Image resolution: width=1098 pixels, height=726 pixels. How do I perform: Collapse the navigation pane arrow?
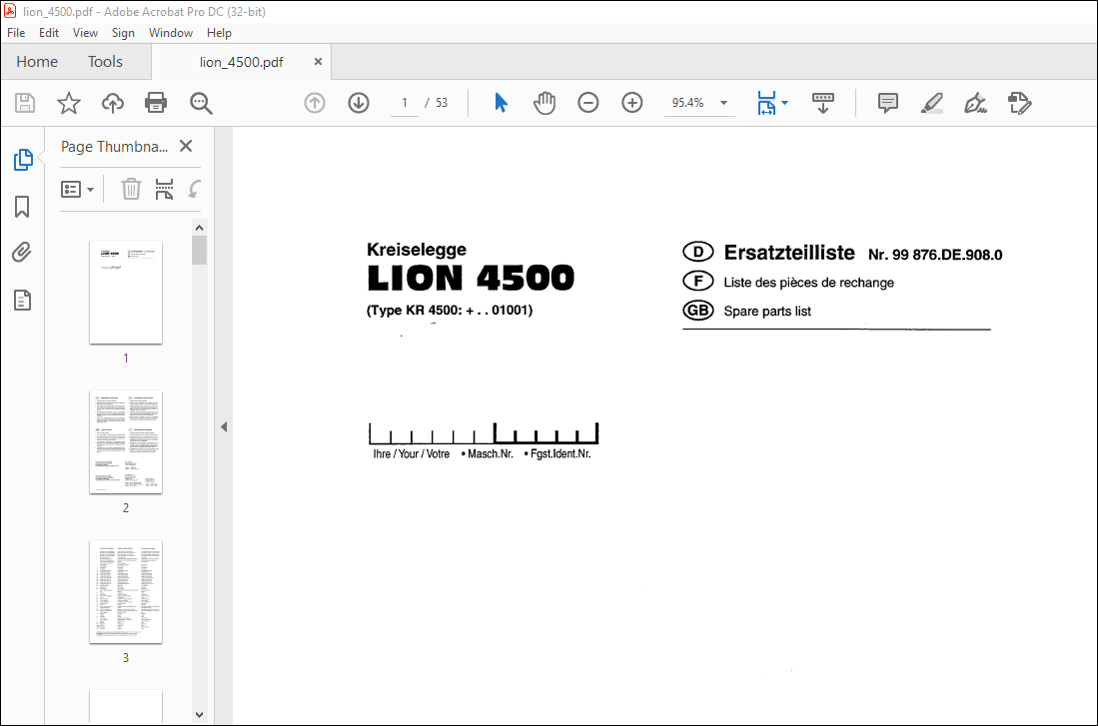[224, 426]
